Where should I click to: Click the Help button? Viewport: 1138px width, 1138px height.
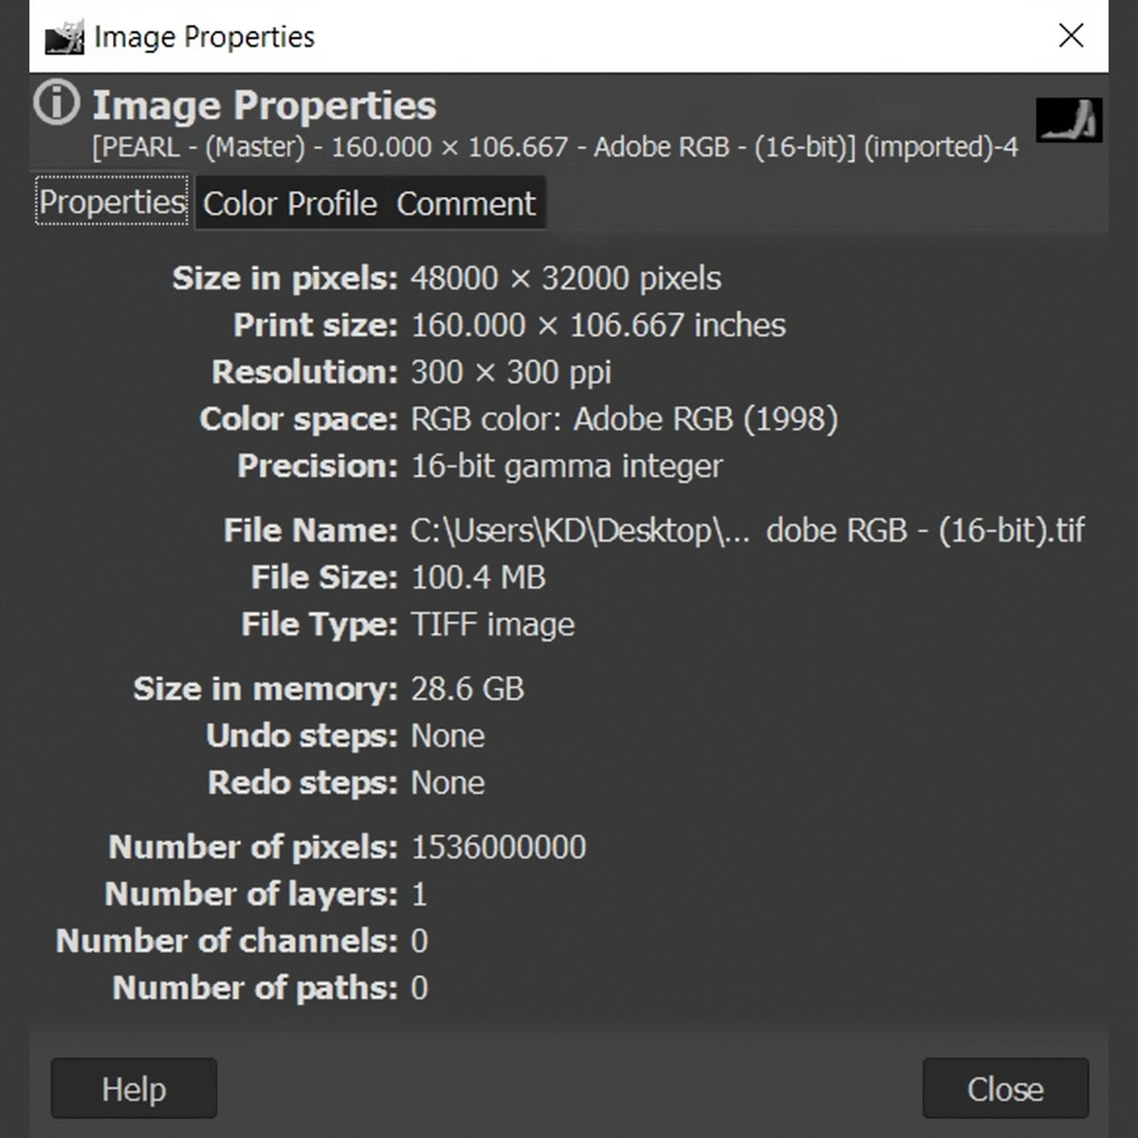tap(134, 1089)
